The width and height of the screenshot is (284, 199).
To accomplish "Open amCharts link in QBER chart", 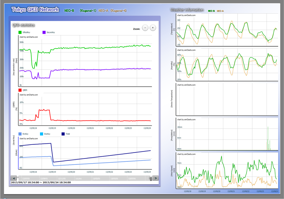I will (x=29, y=95).
